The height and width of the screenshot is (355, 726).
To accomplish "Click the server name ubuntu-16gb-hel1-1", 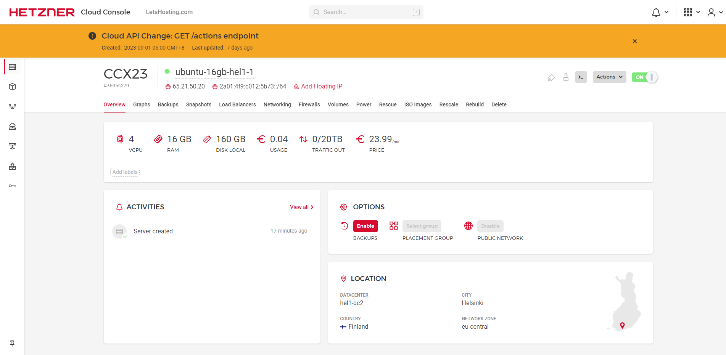I will (214, 72).
